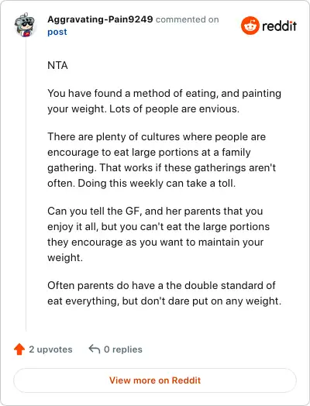Click the paragraph starting "You have found"
Viewport: 310px width, 406px height.
pos(164,101)
